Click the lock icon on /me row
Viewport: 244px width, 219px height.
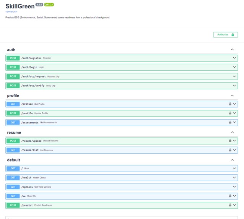[x=230, y=196]
